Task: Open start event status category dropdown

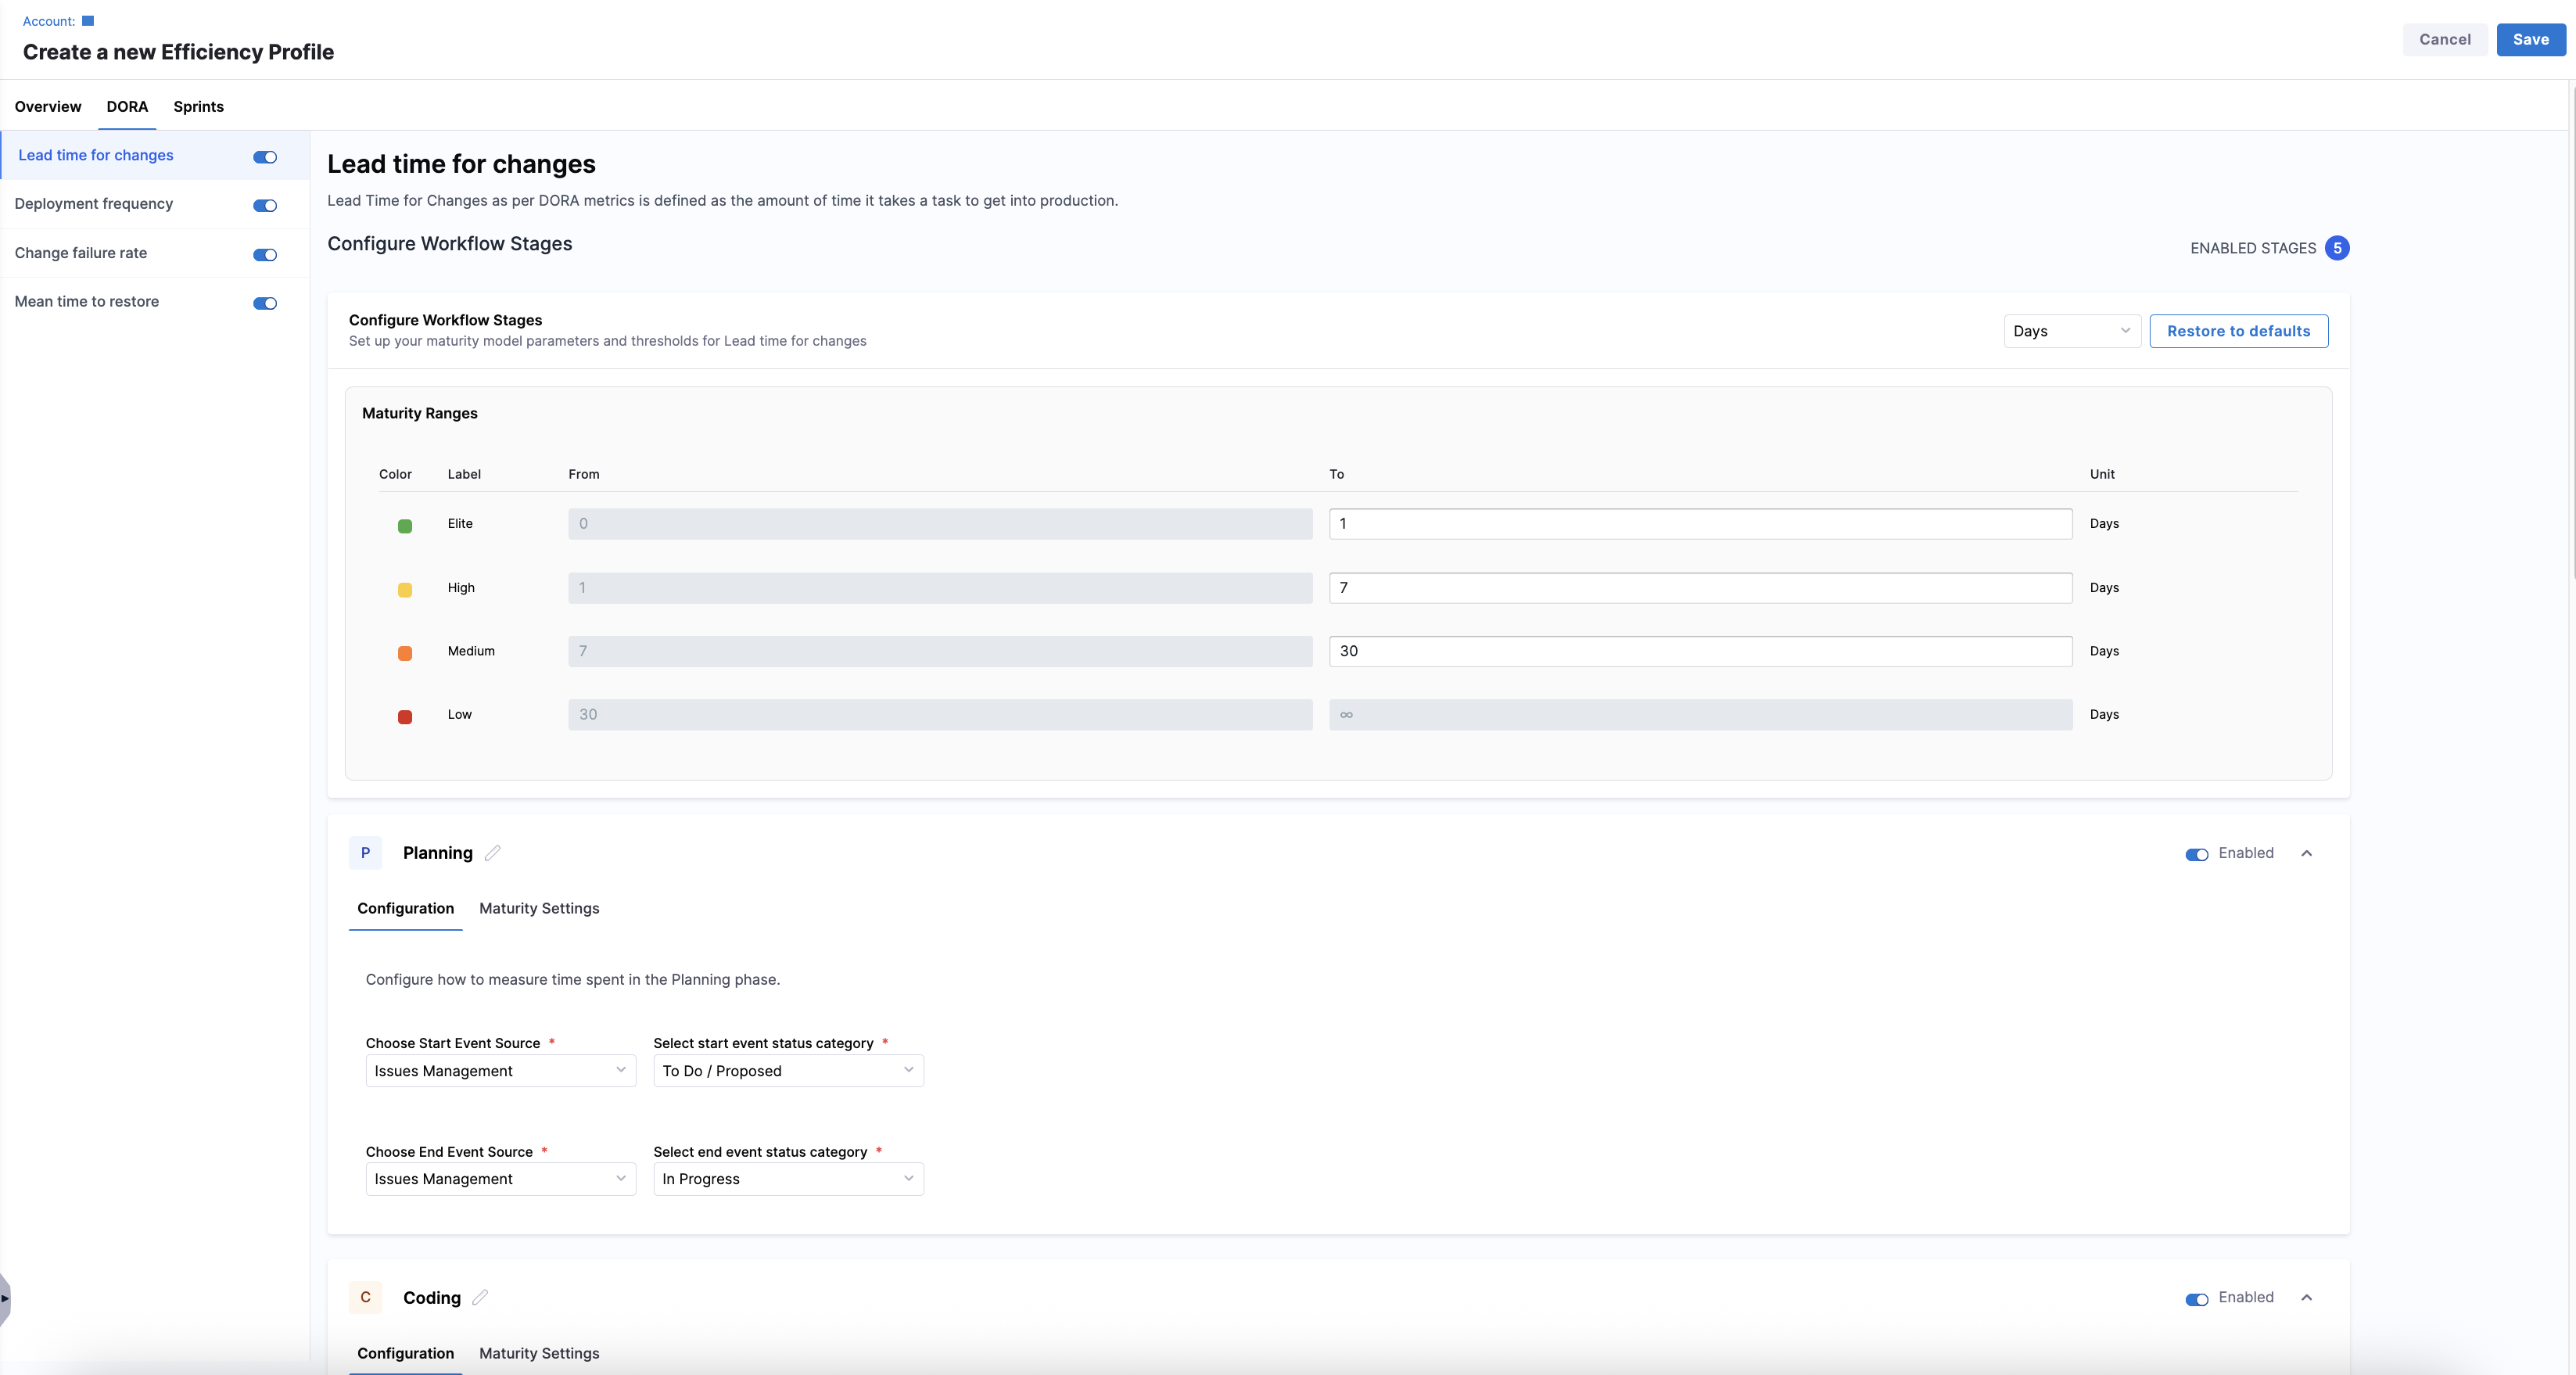Action: pos(788,1071)
